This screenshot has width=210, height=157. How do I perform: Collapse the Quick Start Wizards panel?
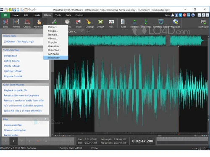[46, 85]
